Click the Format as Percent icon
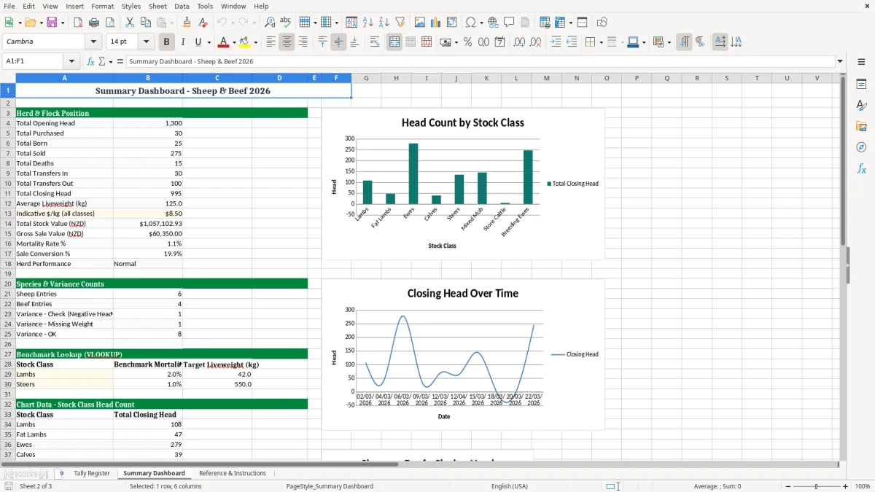 click(467, 42)
